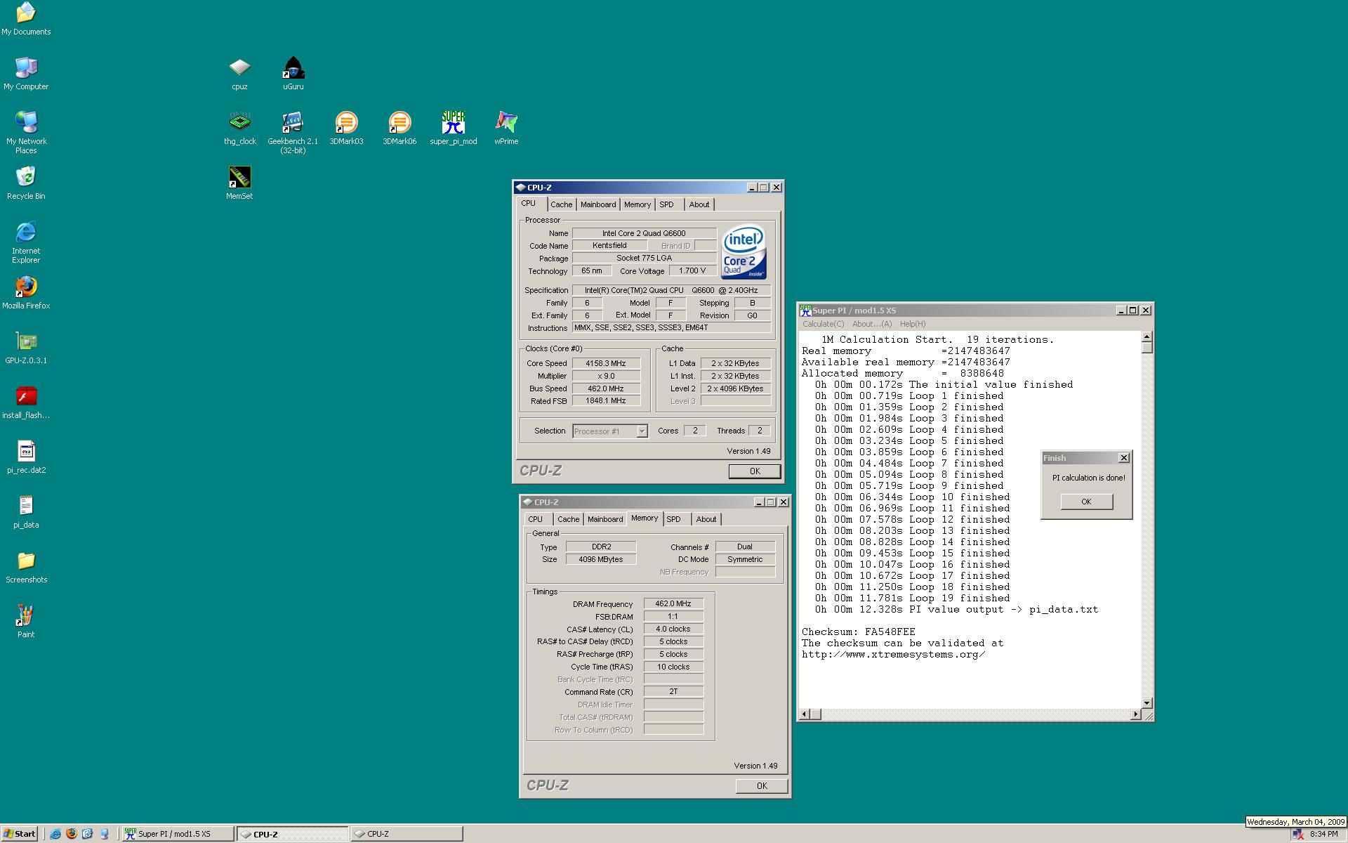This screenshot has height=843, width=1348.
Task: Open the Calculate(C) menu in Super PI
Action: [823, 324]
